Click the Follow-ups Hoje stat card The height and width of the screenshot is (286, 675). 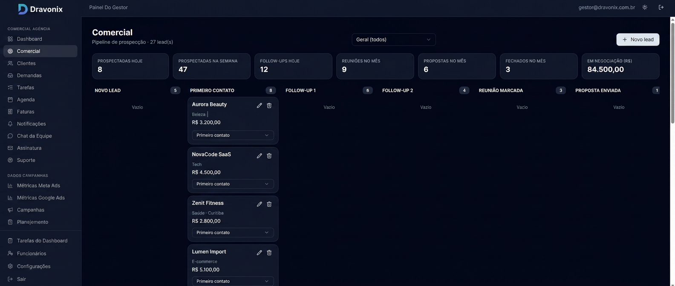(x=293, y=66)
